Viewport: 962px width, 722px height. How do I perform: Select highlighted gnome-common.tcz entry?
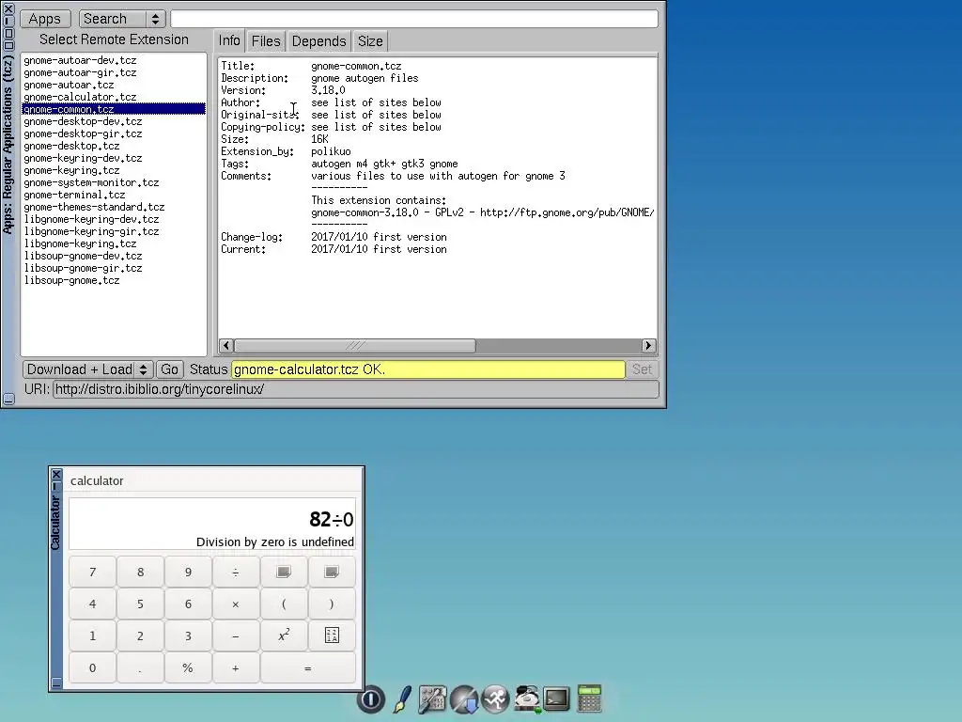point(114,109)
